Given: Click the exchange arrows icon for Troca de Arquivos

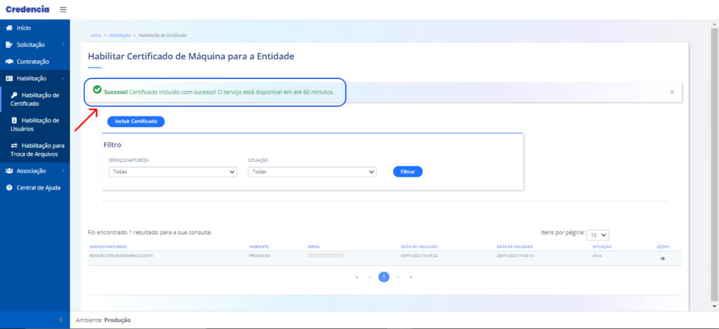Looking at the screenshot, I should tap(14, 146).
